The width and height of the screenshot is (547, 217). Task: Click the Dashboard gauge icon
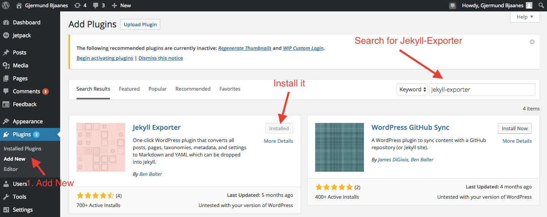6,22
